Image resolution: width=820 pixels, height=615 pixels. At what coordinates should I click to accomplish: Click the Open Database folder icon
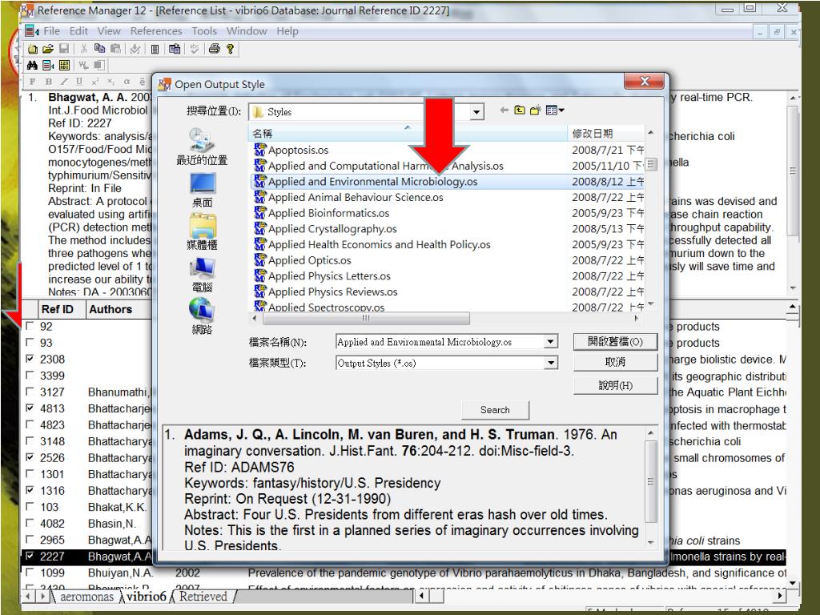(48, 49)
